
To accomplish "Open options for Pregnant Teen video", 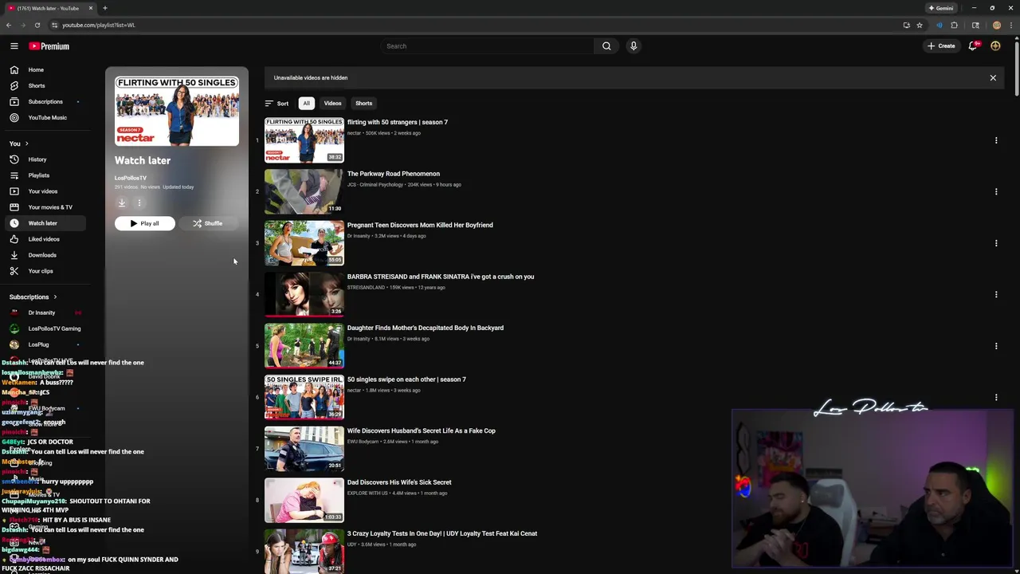I will 995,243.
